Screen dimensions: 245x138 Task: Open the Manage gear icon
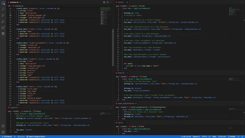tap(3, 132)
